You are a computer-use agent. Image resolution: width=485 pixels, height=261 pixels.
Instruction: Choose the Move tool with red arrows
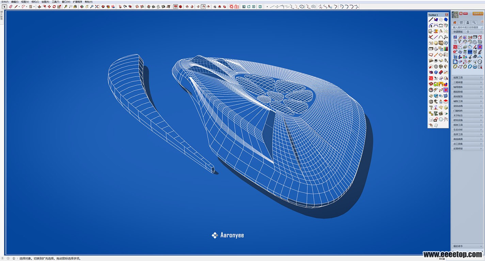[x=49, y=6]
